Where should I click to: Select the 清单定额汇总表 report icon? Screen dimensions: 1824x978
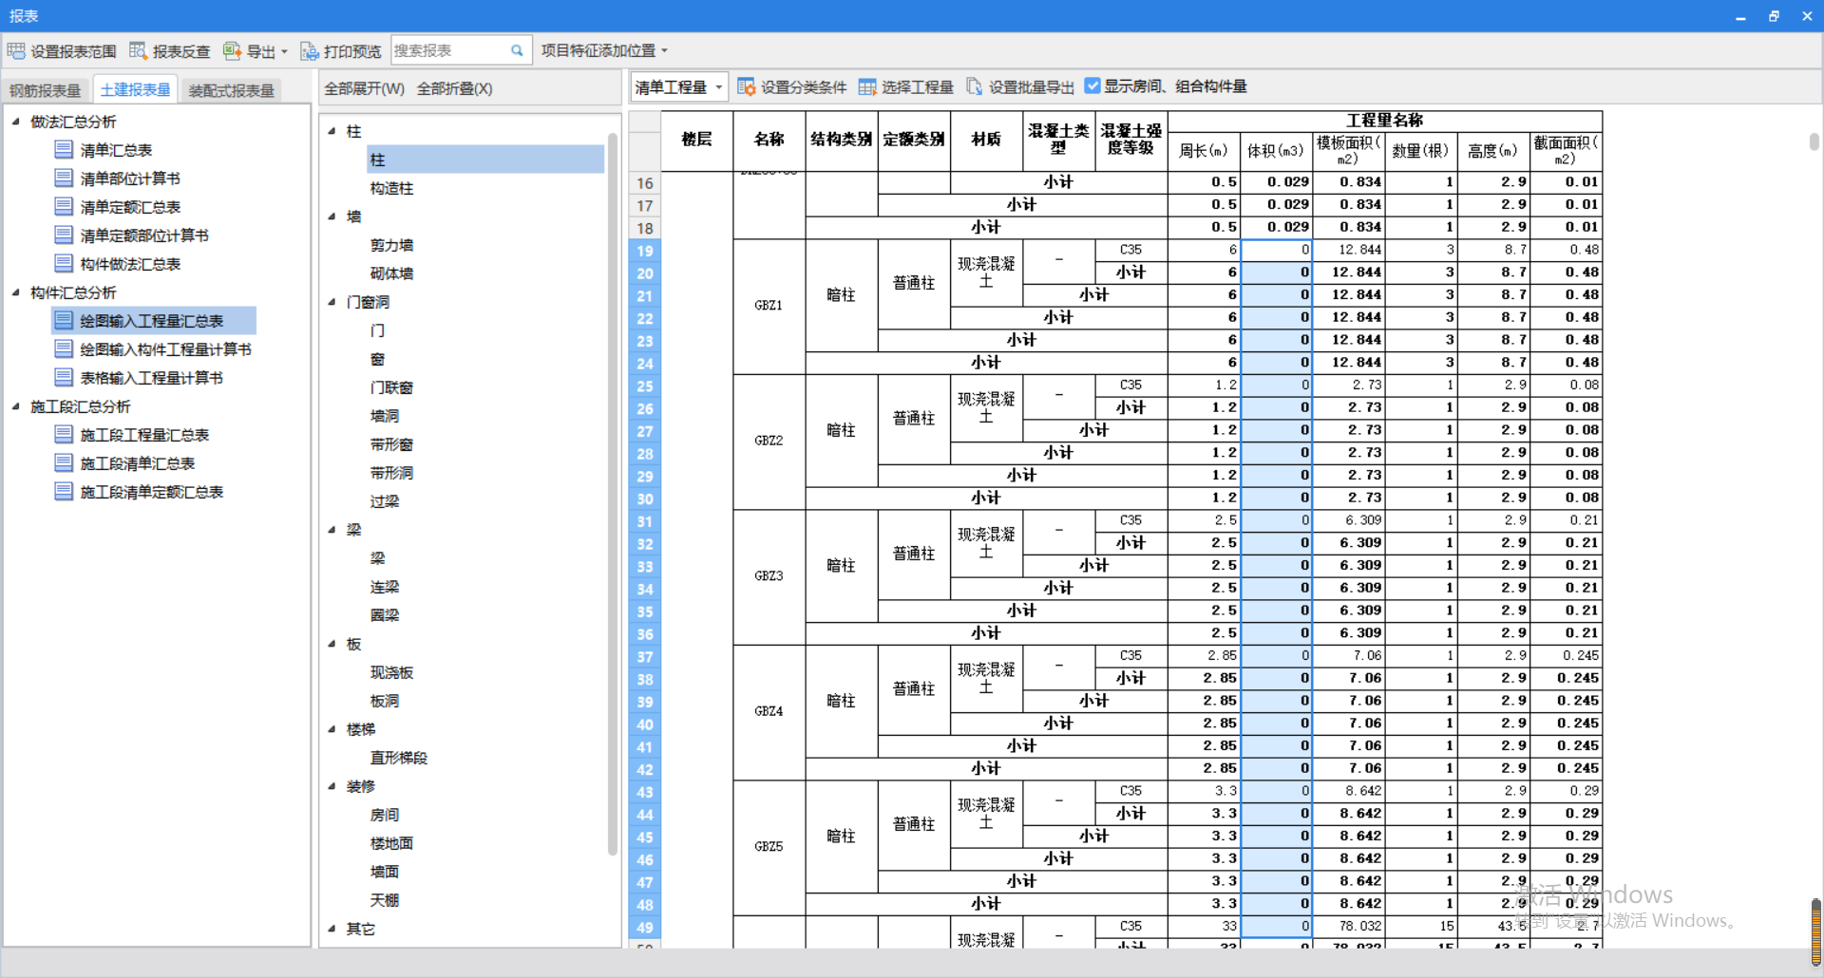[x=64, y=206]
